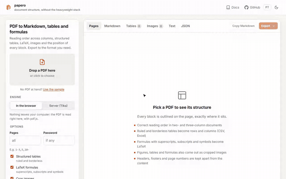Click the 'superscripts, subscripts and symbols' caption
This screenshot has width=286, height=179.
(40, 172)
